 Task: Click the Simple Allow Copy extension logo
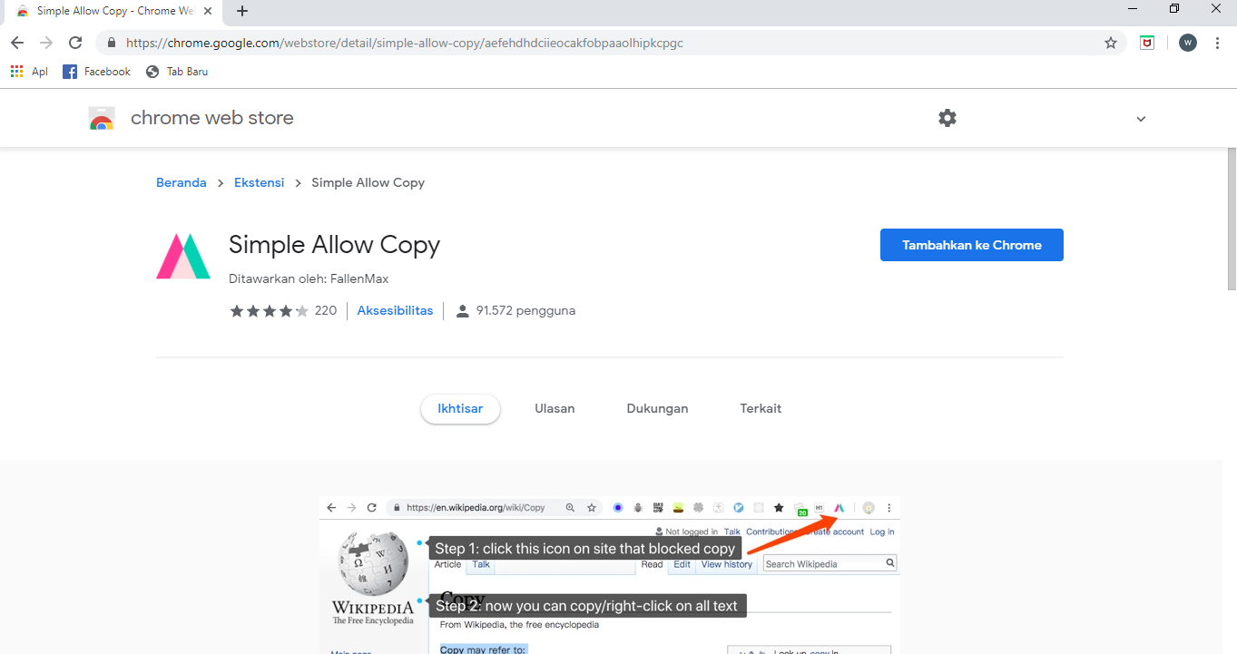point(182,255)
